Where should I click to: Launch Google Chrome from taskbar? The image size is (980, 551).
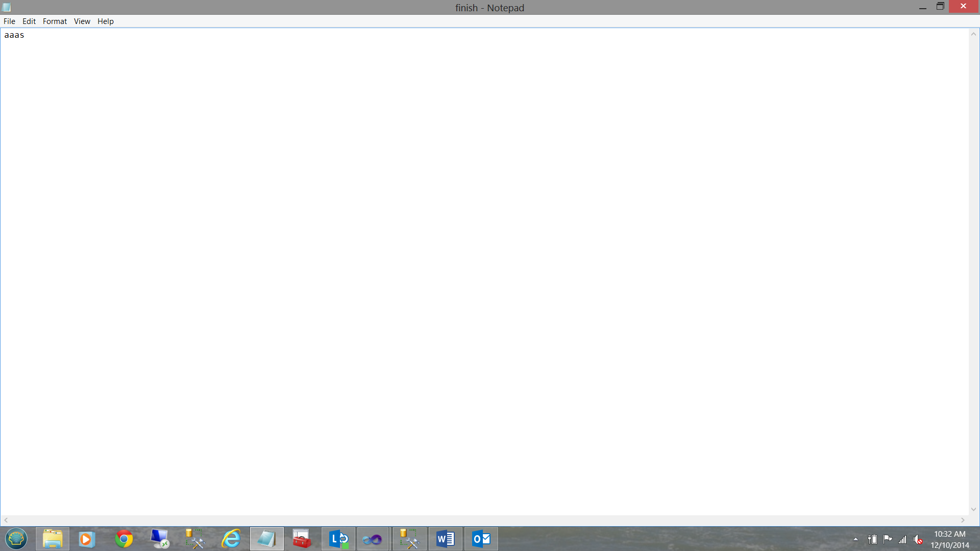pos(124,539)
